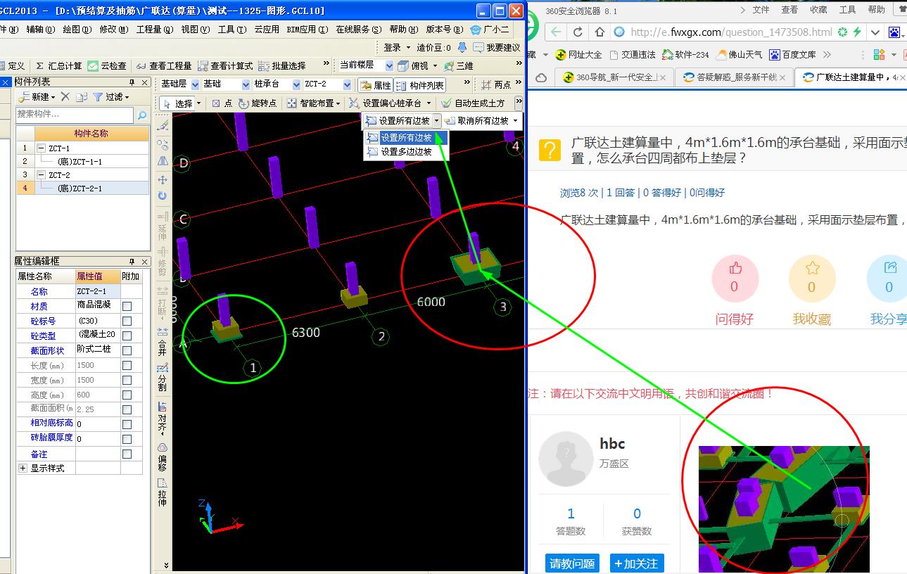Collapse the ZCT-1 tree node

point(41,148)
